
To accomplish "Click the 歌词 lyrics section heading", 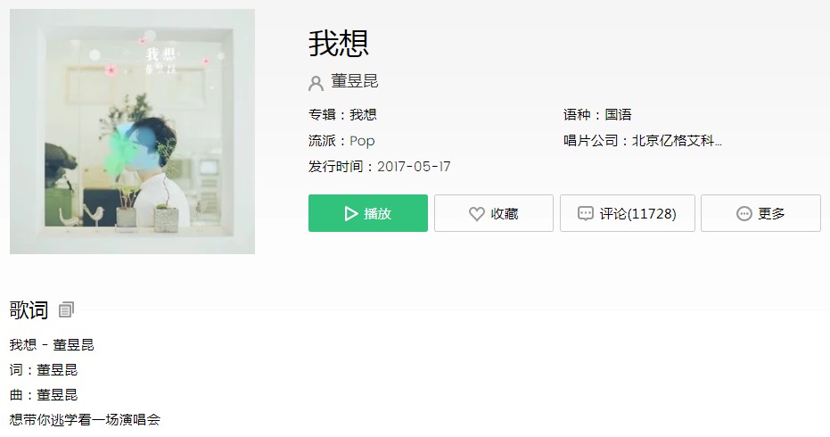I will click(x=29, y=309).
